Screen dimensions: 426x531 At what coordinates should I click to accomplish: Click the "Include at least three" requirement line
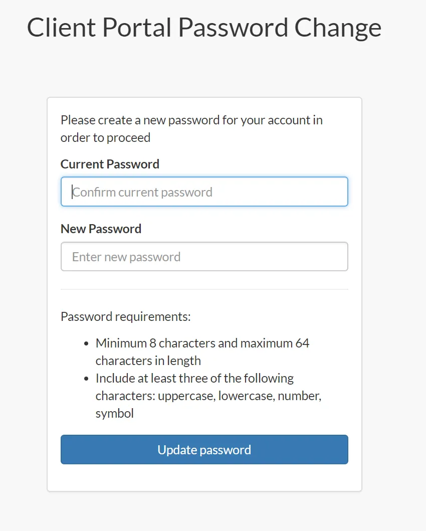pyautogui.click(x=194, y=378)
